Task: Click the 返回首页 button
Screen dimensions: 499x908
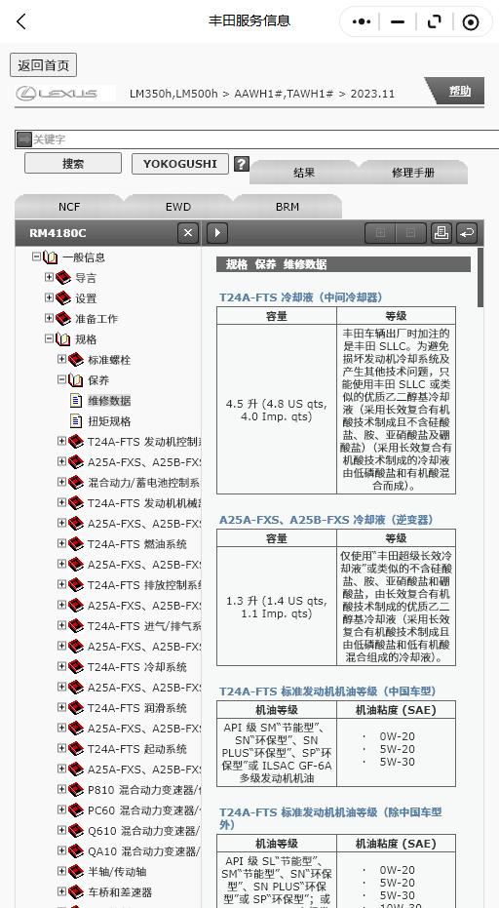Action: 44,64
